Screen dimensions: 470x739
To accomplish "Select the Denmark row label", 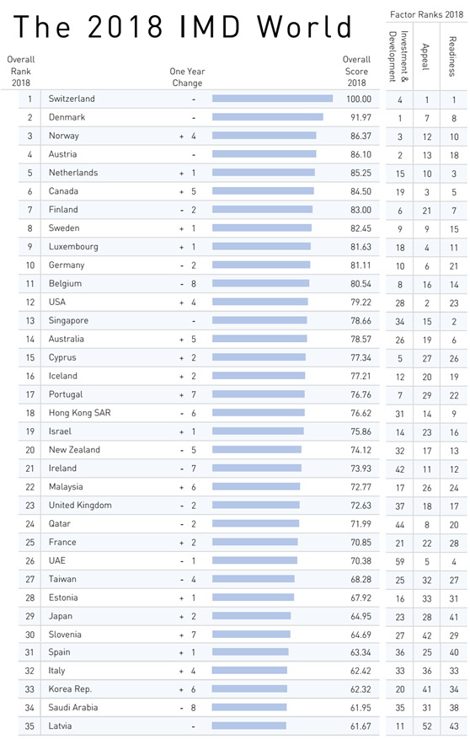I will point(67,117).
